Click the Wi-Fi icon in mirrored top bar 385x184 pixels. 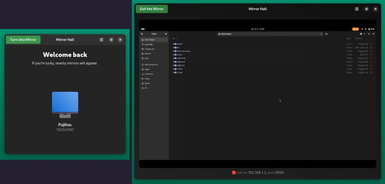coord(362,29)
